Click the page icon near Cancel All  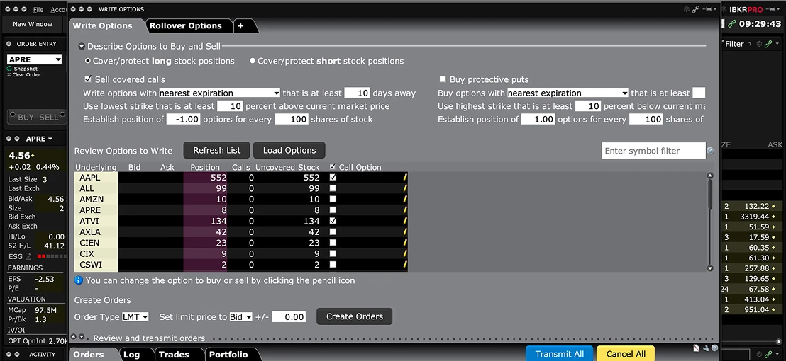(x=697, y=348)
